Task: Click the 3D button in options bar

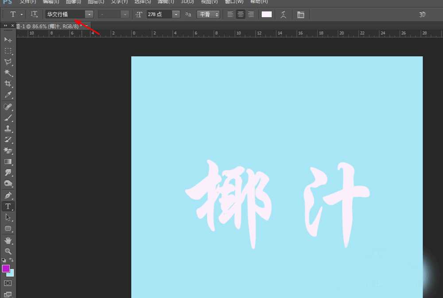Action: coord(421,14)
